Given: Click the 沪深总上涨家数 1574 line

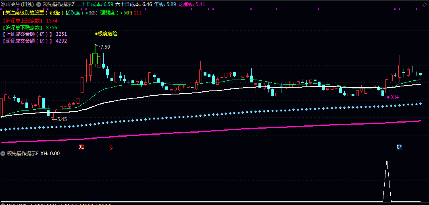Looking at the screenshot, I should point(30,21).
